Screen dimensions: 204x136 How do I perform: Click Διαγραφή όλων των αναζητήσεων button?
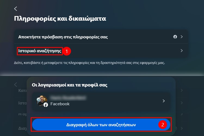101,125
